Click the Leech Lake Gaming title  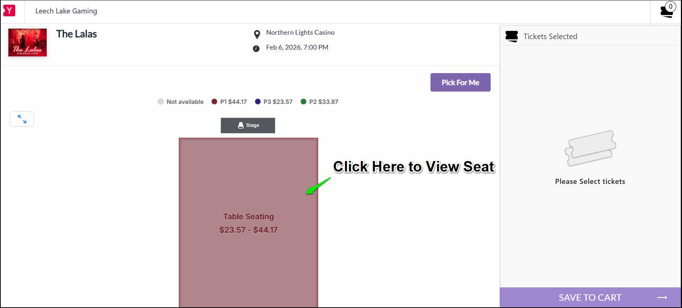tap(66, 11)
